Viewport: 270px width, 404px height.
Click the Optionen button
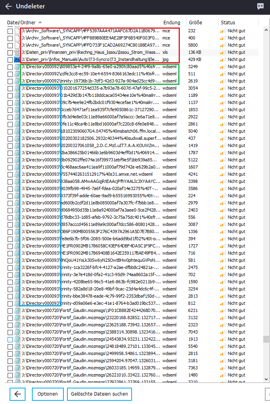tap(48, 394)
